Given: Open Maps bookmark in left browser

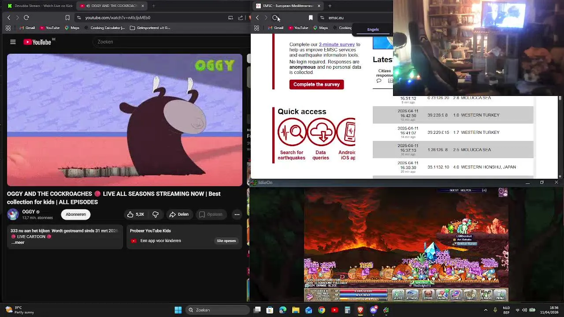Looking at the screenshot, I should pyautogui.click(x=72, y=28).
